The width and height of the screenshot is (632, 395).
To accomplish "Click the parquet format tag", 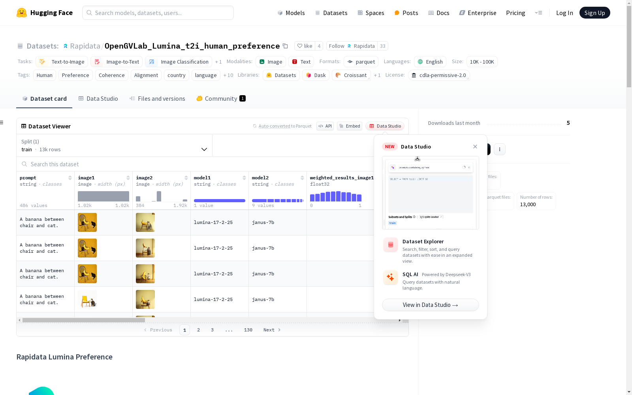I will [x=361, y=62].
